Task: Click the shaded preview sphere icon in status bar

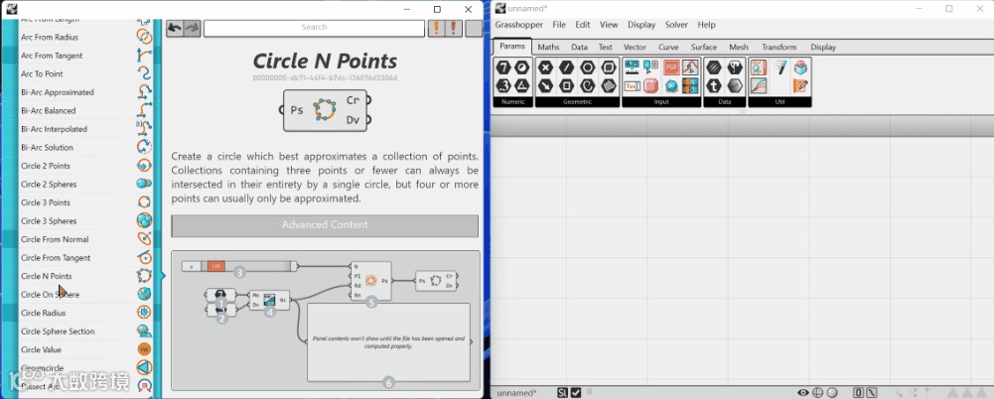Action: 832,393
